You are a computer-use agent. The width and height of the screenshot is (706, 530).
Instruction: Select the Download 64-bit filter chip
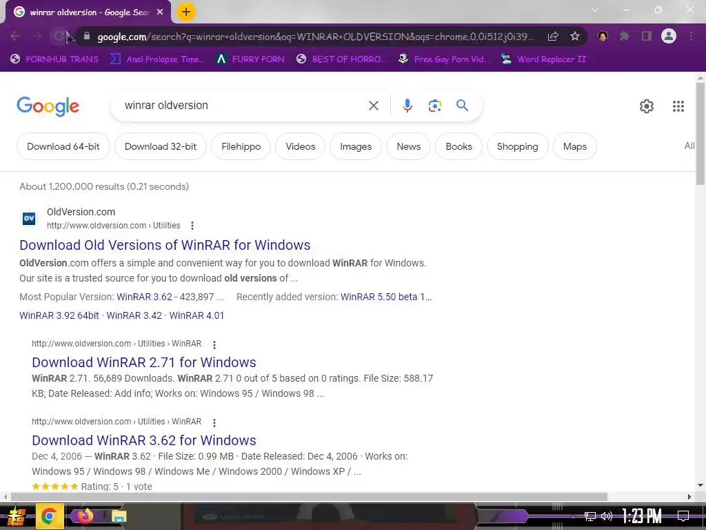coord(63,146)
